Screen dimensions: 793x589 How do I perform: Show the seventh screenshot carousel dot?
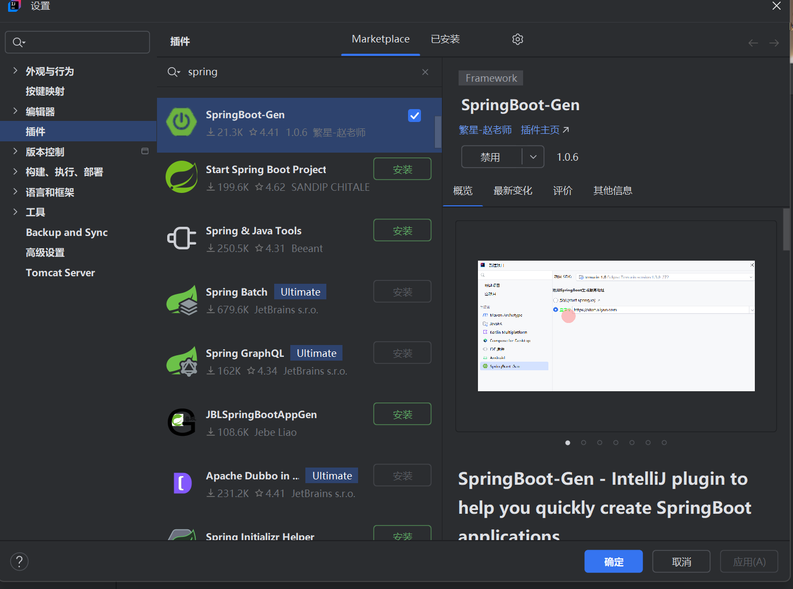coord(665,443)
